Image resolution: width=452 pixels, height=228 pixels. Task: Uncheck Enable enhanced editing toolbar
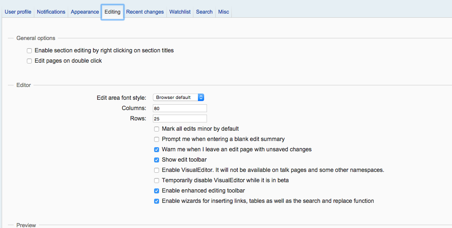point(157,191)
